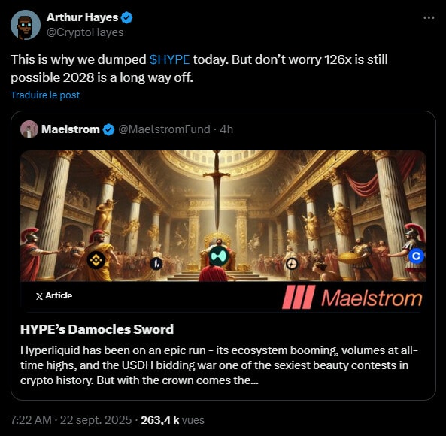Click the 7:22 AM 22 sept. 2025 timestamp

point(71,420)
